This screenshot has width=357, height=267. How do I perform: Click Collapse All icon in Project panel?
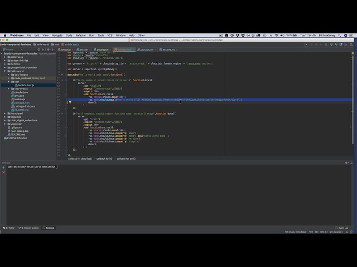43,50
